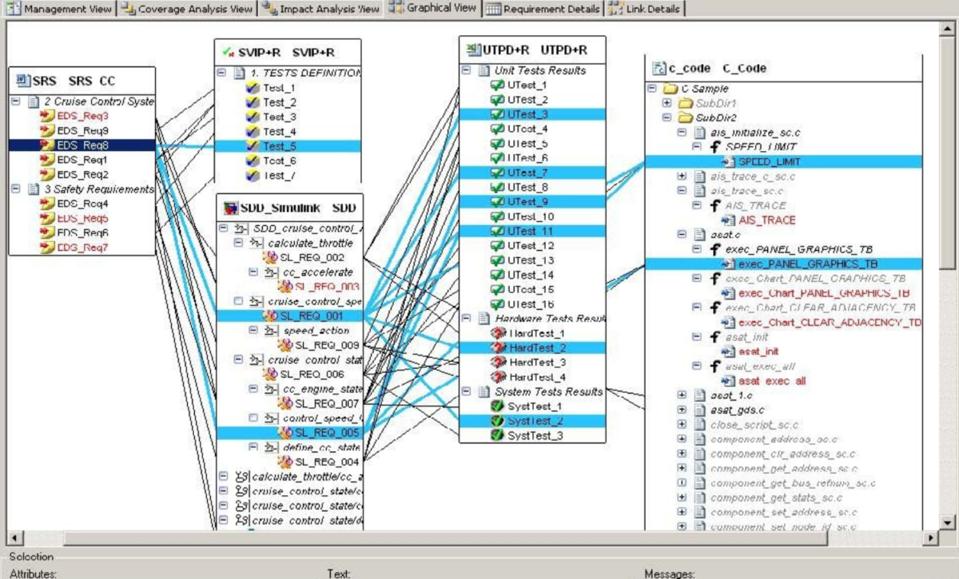This screenshot has width=959, height=579.
Task: Click the c_code file icon in header
Action: (659, 68)
